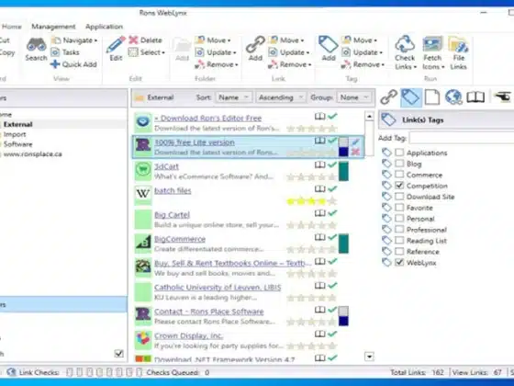Click the Edit pencil icon in ribbon
The width and height of the screenshot is (514, 386).
click(116, 49)
